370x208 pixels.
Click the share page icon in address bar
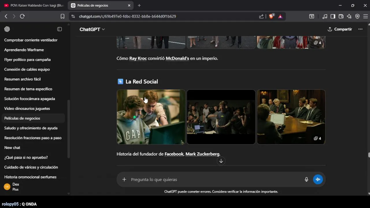(x=261, y=16)
